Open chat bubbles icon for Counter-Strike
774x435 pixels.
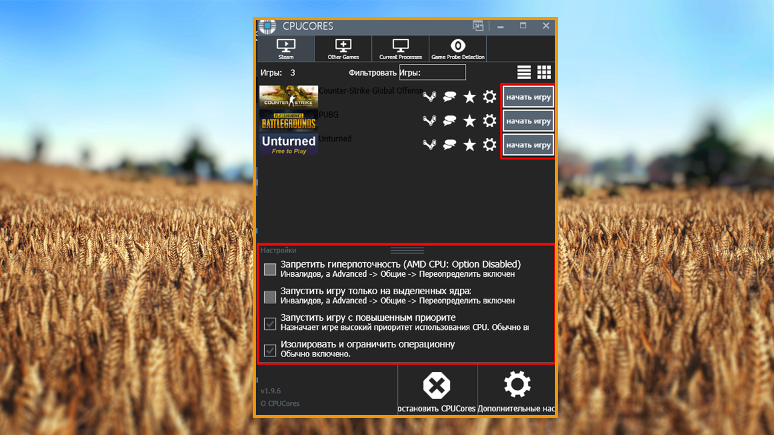[x=449, y=97]
